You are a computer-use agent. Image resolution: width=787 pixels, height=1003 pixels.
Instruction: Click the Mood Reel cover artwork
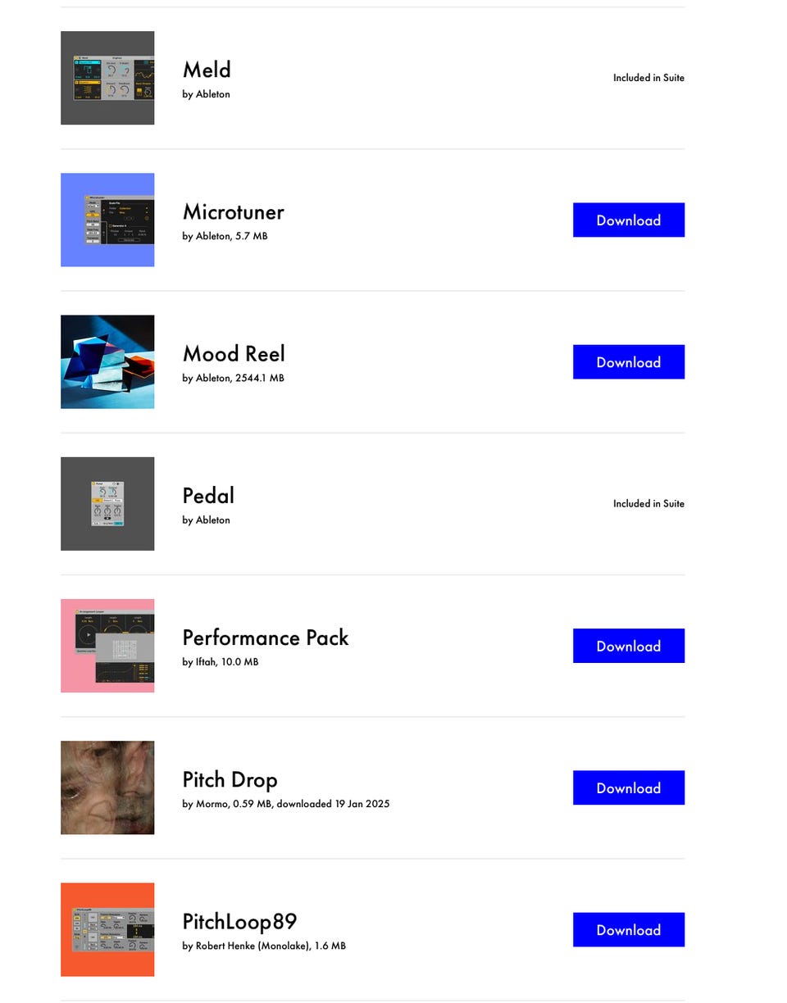[107, 361]
